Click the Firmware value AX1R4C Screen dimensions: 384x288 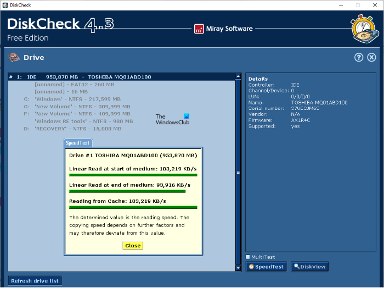301,120
